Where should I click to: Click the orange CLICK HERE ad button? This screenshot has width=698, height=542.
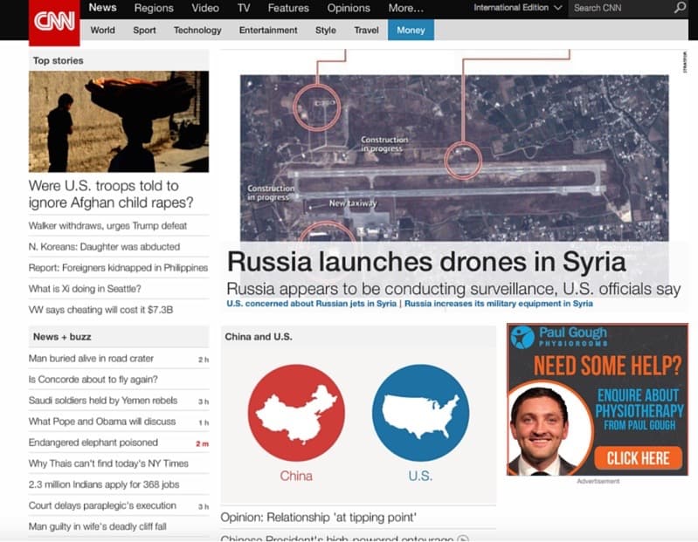point(638,458)
